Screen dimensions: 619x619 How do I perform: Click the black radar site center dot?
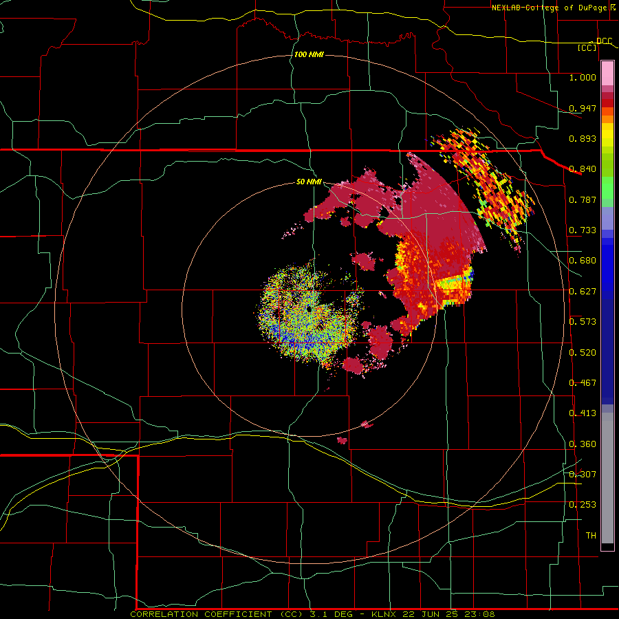pos(309,309)
